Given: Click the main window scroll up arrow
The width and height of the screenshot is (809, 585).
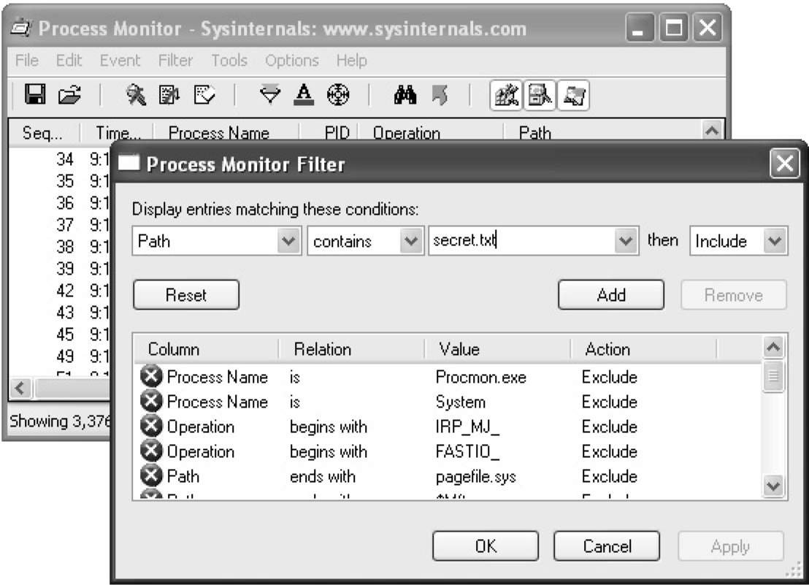Looking at the screenshot, I should (x=712, y=130).
